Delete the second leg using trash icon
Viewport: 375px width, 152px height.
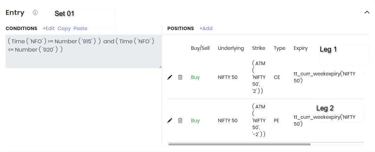(x=180, y=120)
